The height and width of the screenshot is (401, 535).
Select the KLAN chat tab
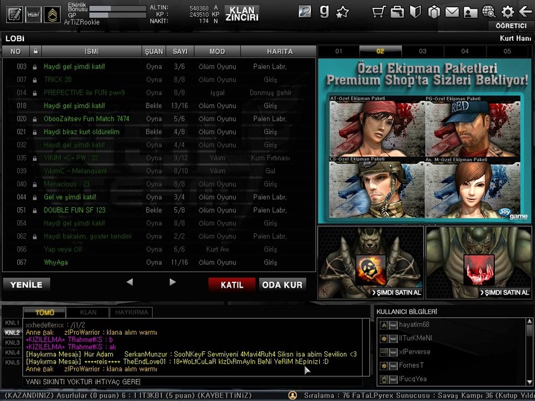[88, 312]
